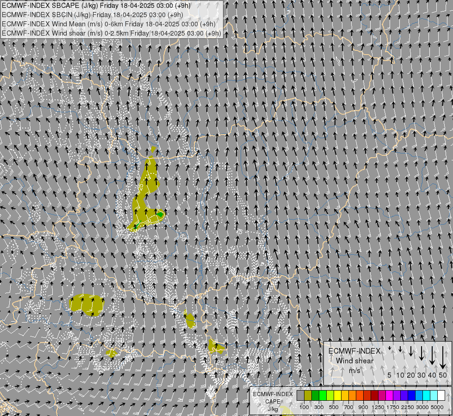Pick the gray swatch in the CAPE legend
Screen dimensions: 453x416
coord(300,396)
